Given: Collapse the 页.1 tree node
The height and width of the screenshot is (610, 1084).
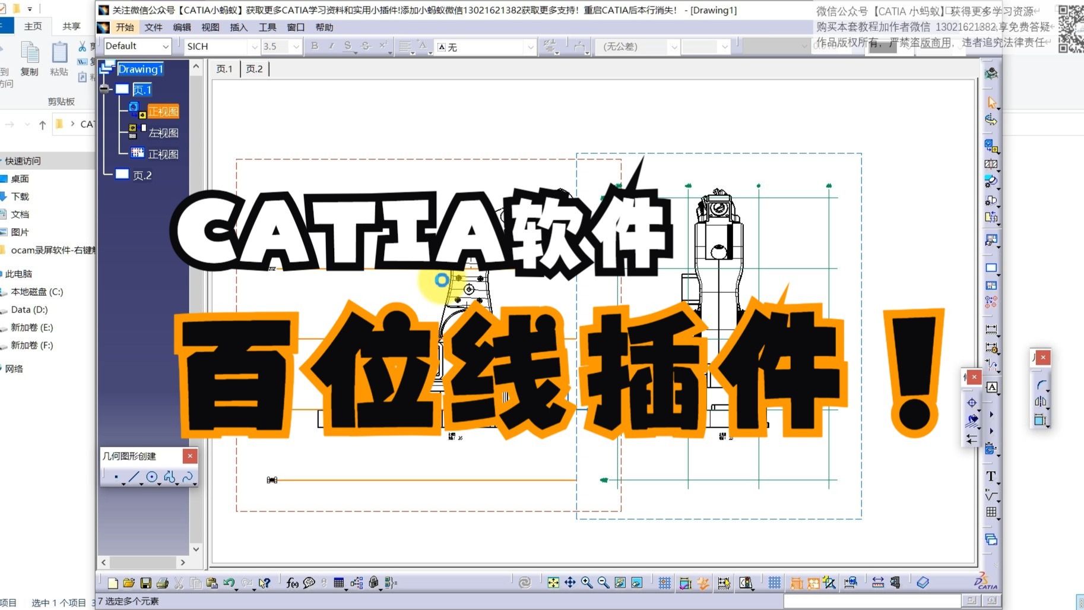Looking at the screenshot, I should tap(106, 90).
